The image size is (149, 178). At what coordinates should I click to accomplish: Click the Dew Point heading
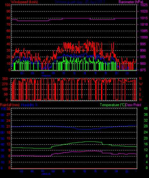tap(133, 105)
